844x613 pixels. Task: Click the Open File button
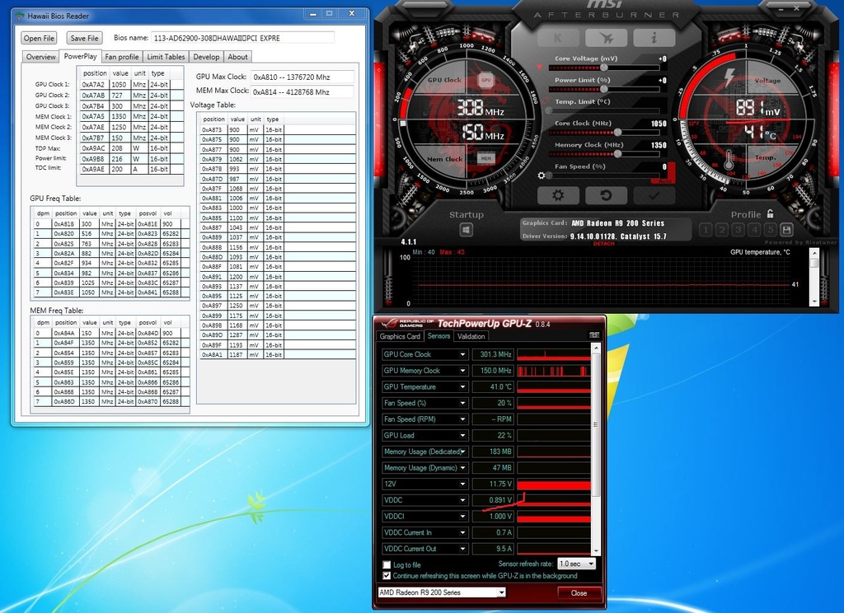(39, 38)
